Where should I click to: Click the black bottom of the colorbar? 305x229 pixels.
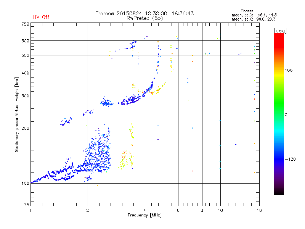click(x=279, y=192)
